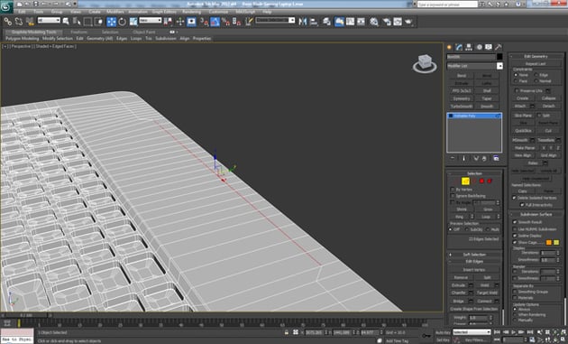The image size is (568, 344).
Task: Open the named selection sets dropdown
Action: pyautogui.click(x=275, y=21)
